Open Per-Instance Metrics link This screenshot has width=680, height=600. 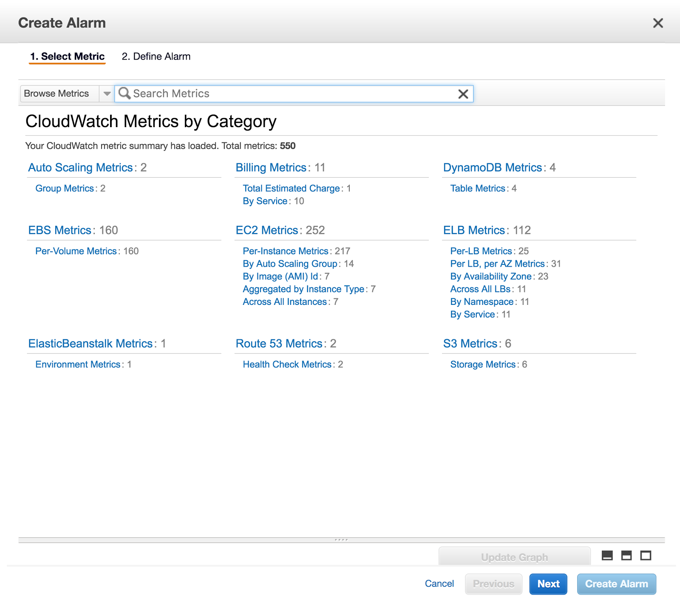pyautogui.click(x=286, y=251)
